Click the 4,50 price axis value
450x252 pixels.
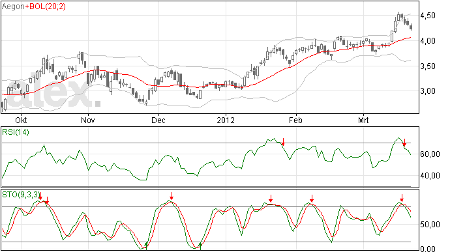pyautogui.click(x=428, y=16)
